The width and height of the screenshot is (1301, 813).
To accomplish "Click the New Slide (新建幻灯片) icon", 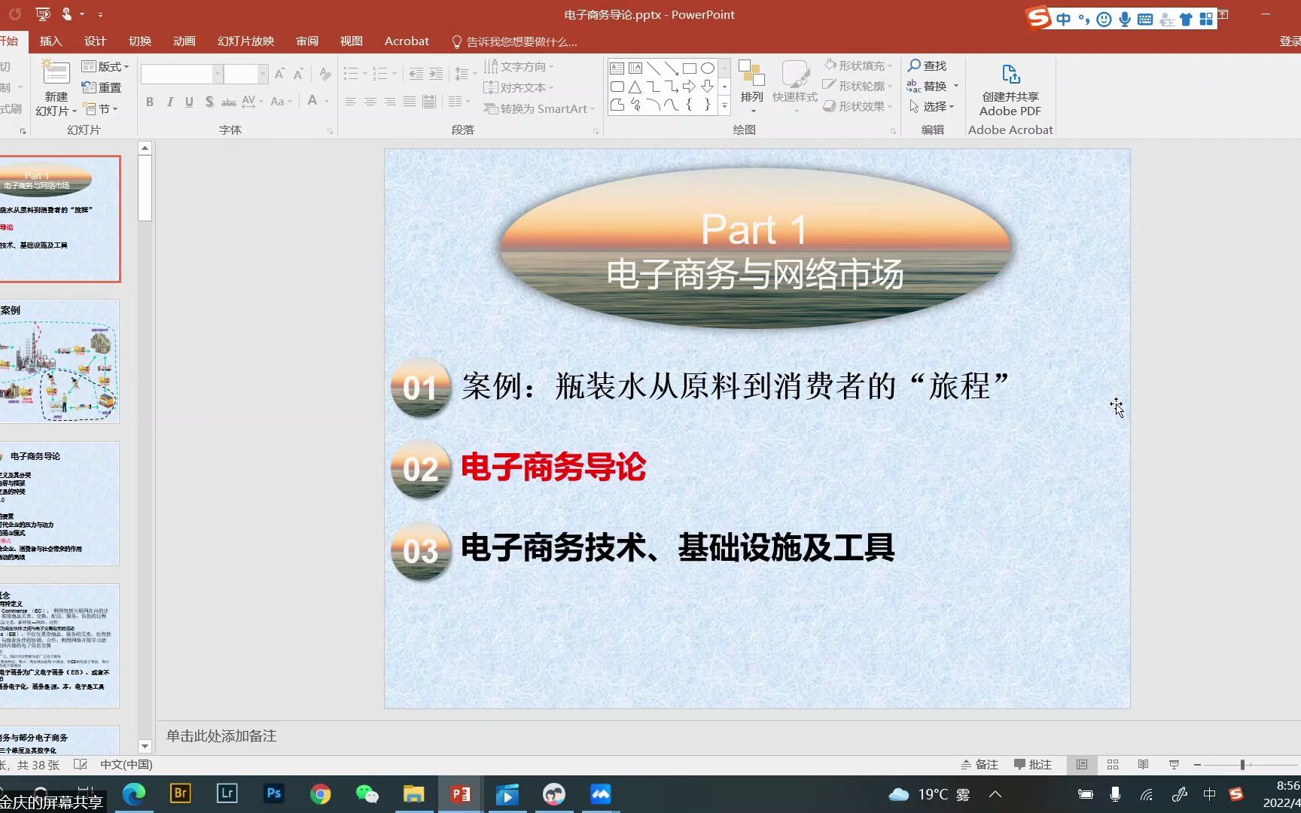I will (x=56, y=74).
